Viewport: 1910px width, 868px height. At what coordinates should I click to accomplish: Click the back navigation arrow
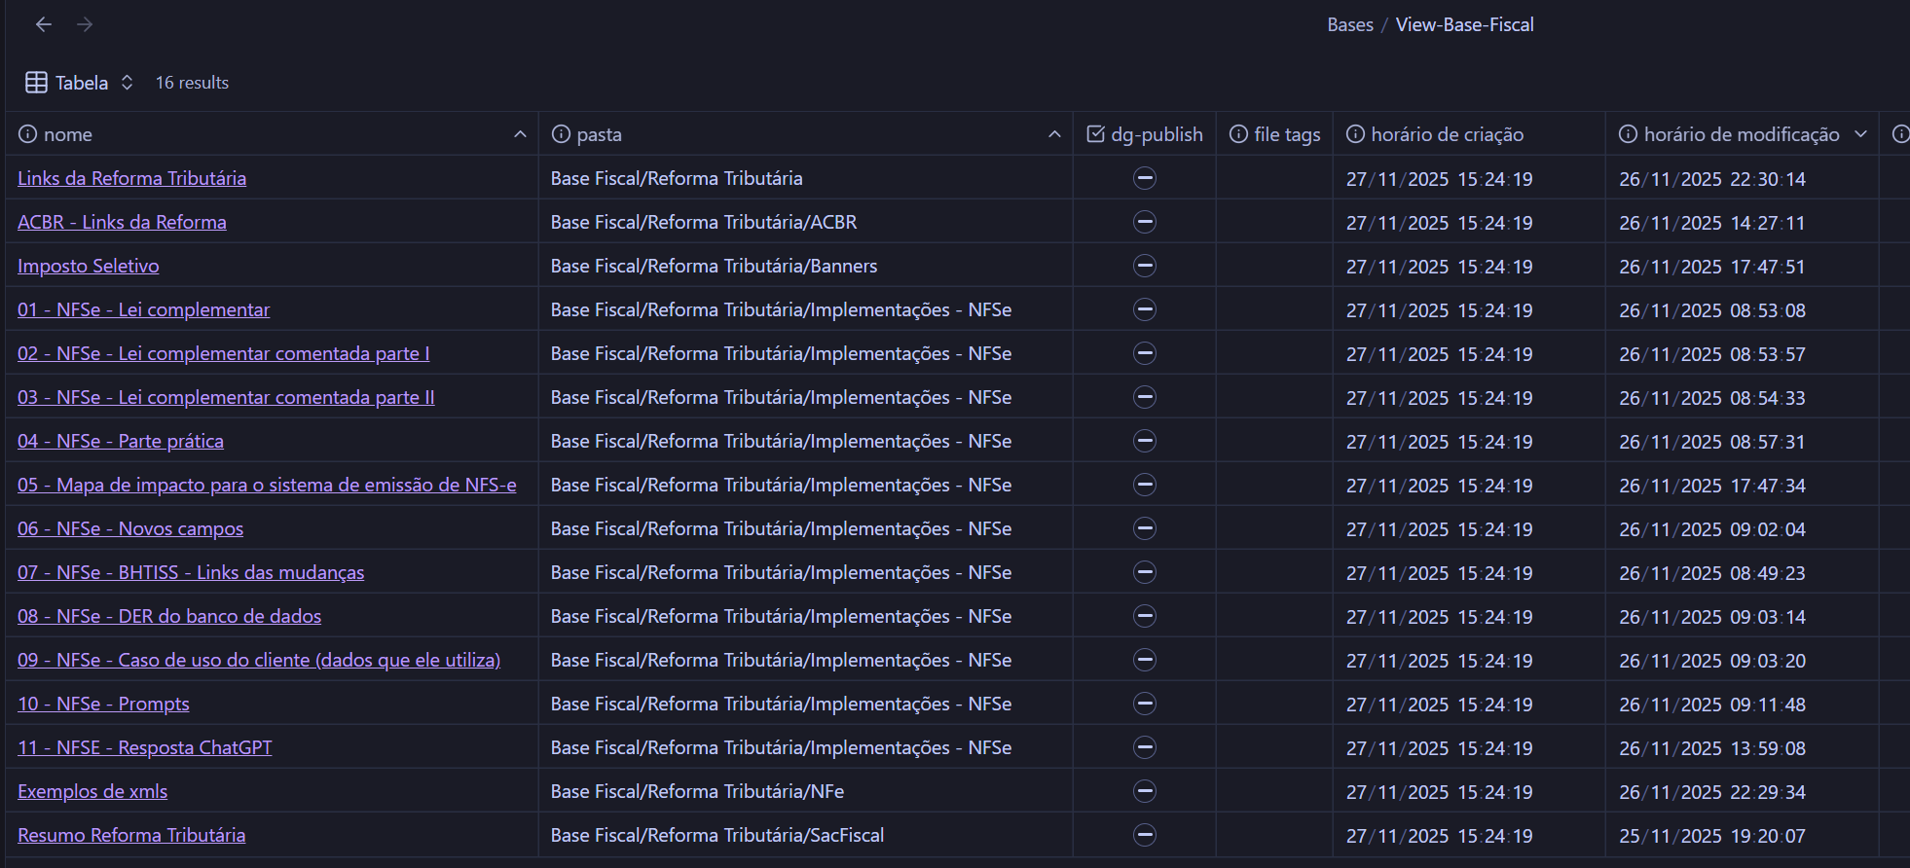(x=44, y=25)
